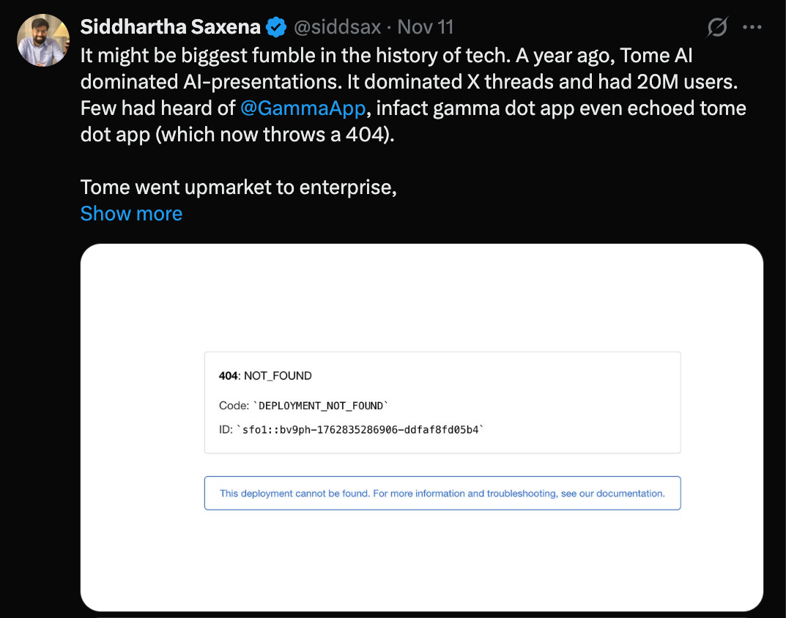The image size is (786, 618).
Task: Click the blue verified badge
Action: click(x=276, y=28)
